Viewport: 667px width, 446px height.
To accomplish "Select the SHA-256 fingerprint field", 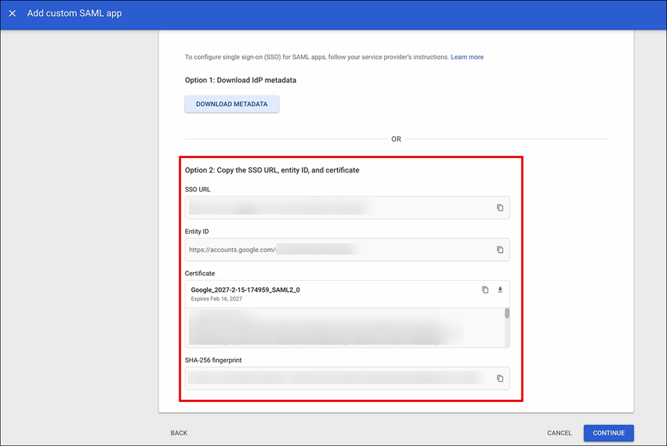I will (x=329, y=378).
